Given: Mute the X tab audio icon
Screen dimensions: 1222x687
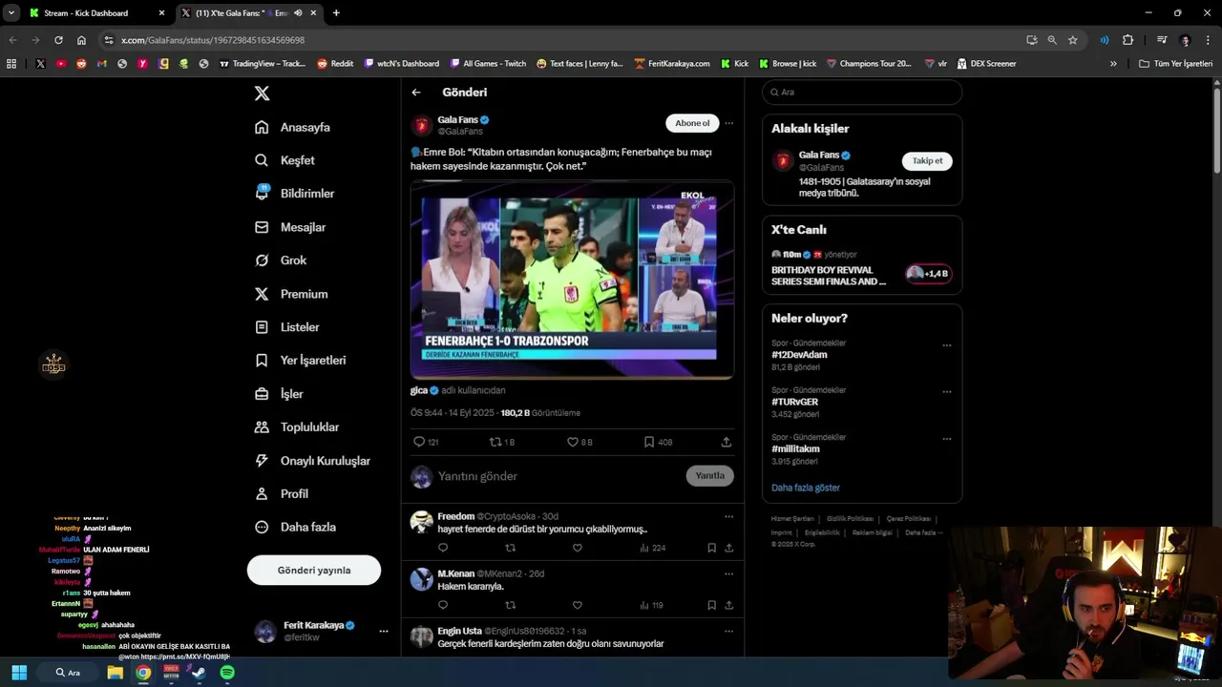Looking at the screenshot, I should (299, 13).
